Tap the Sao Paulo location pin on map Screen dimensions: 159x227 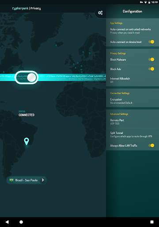point(26,141)
